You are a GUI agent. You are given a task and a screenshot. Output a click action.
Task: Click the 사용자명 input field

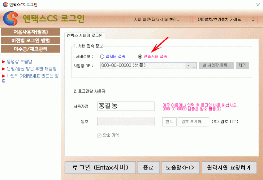click(x=126, y=106)
